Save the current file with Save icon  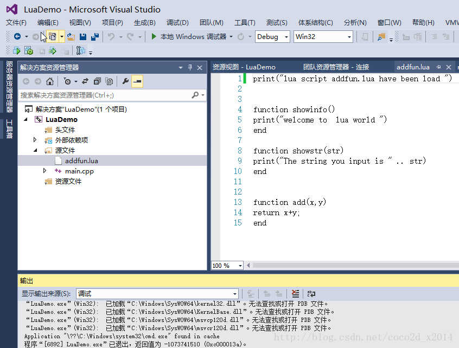(83, 36)
